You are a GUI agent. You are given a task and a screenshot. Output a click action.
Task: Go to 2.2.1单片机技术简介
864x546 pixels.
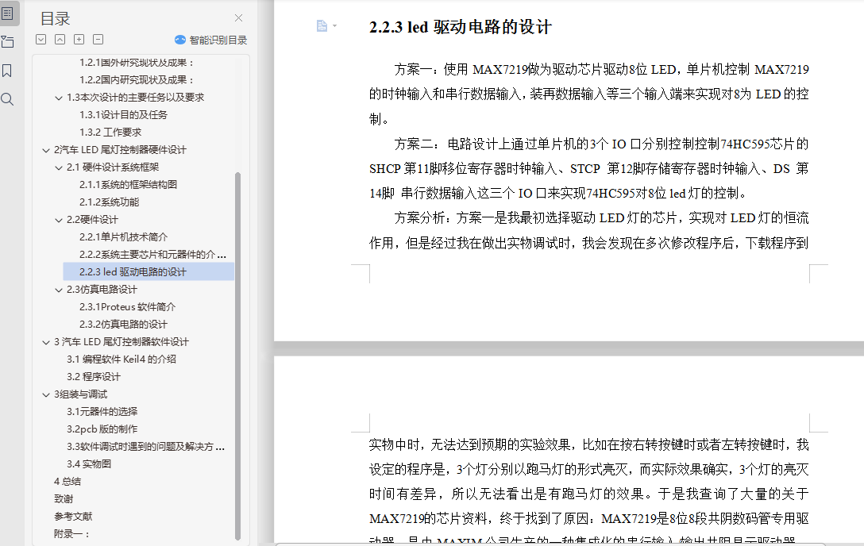[x=123, y=237]
